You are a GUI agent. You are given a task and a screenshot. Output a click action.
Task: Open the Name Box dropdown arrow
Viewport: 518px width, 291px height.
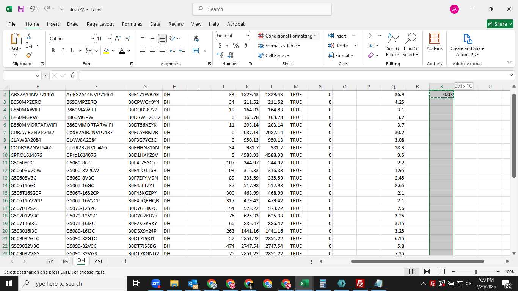pos(37,76)
